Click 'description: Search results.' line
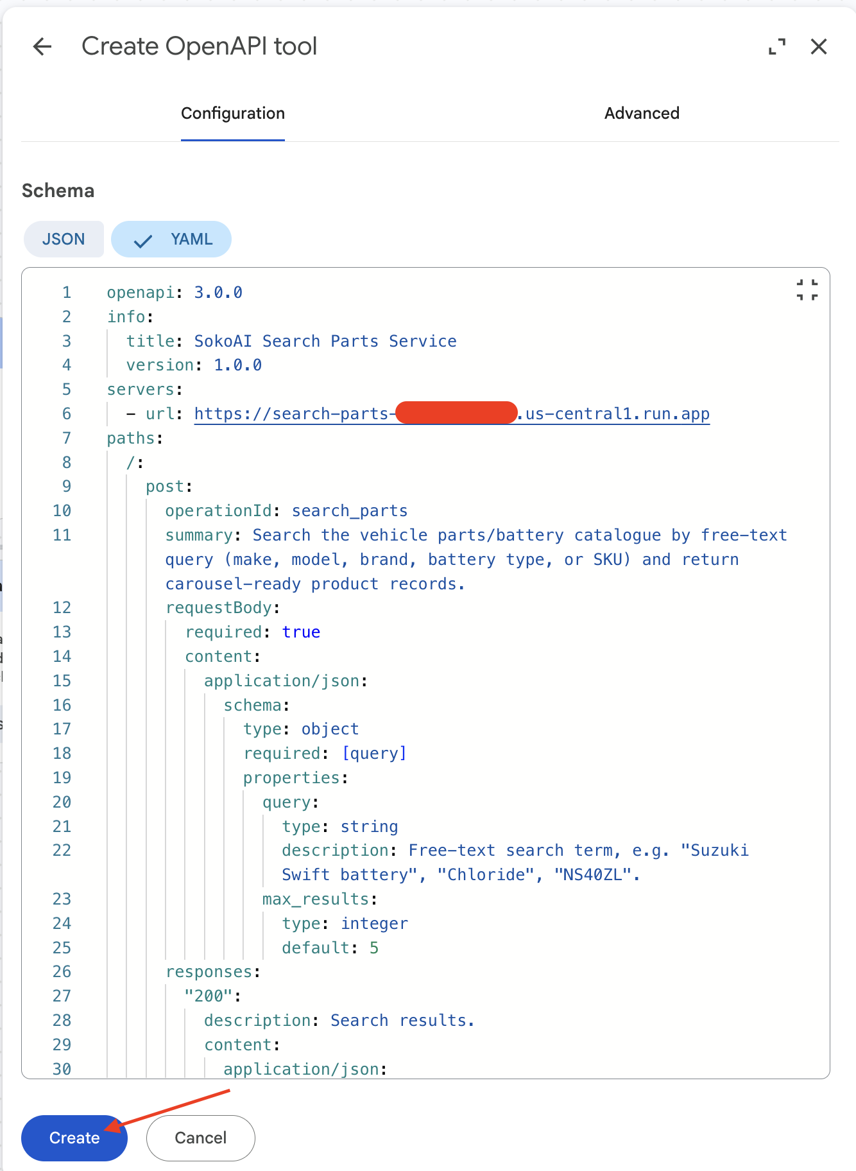Image resolution: width=856 pixels, height=1171 pixels. click(339, 1021)
